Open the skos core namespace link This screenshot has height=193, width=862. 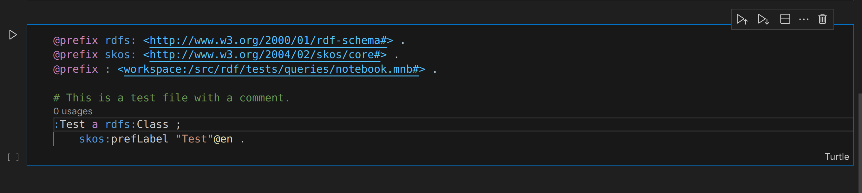(x=265, y=55)
